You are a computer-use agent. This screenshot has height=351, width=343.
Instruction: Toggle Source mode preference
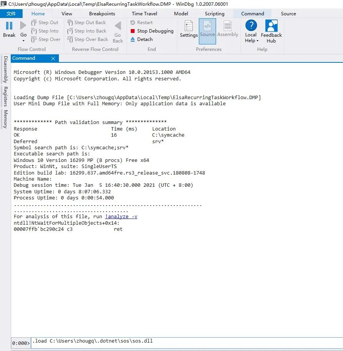pos(207,31)
